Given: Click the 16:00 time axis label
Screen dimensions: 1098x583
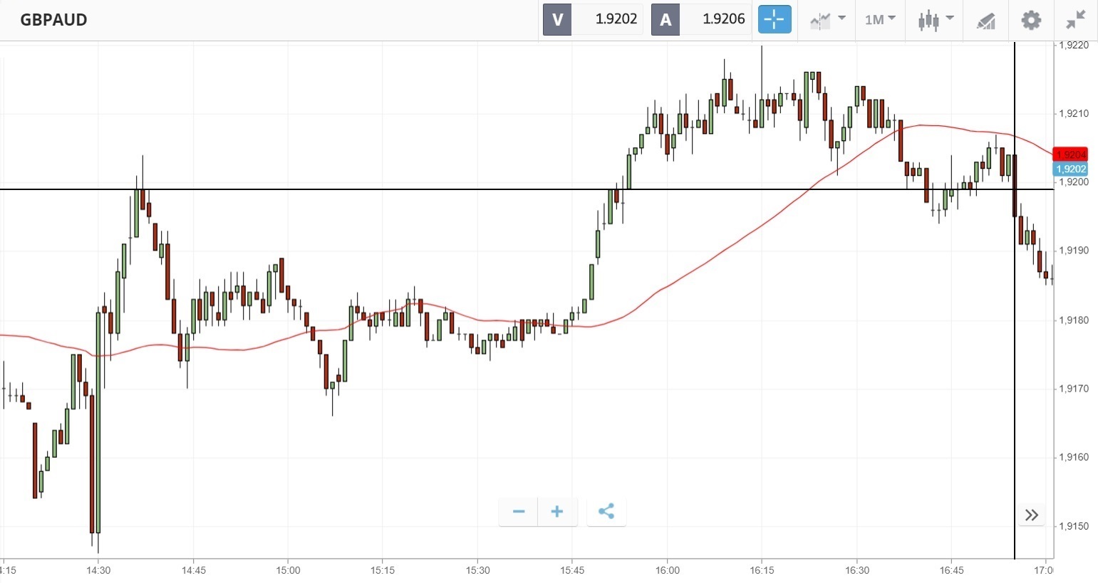Looking at the screenshot, I should point(667,570).
